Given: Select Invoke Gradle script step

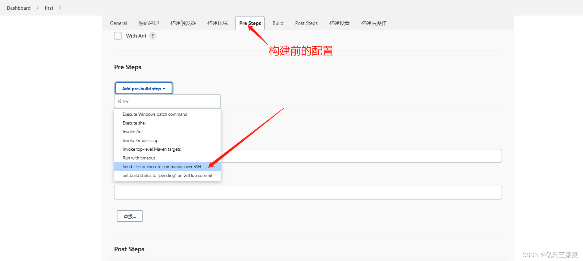Looking at the screenshot, I should [x=167, y=140].
